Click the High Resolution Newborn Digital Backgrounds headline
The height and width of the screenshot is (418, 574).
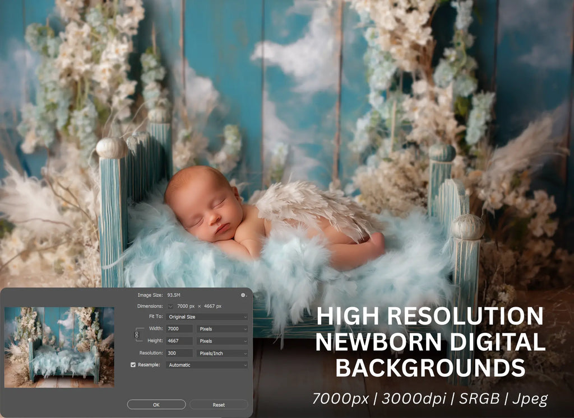(x=430, y=342)
